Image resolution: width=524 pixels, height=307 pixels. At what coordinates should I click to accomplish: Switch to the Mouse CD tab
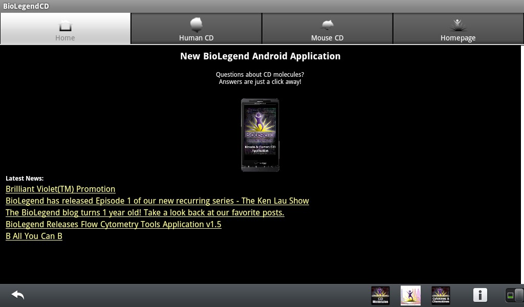327,29
